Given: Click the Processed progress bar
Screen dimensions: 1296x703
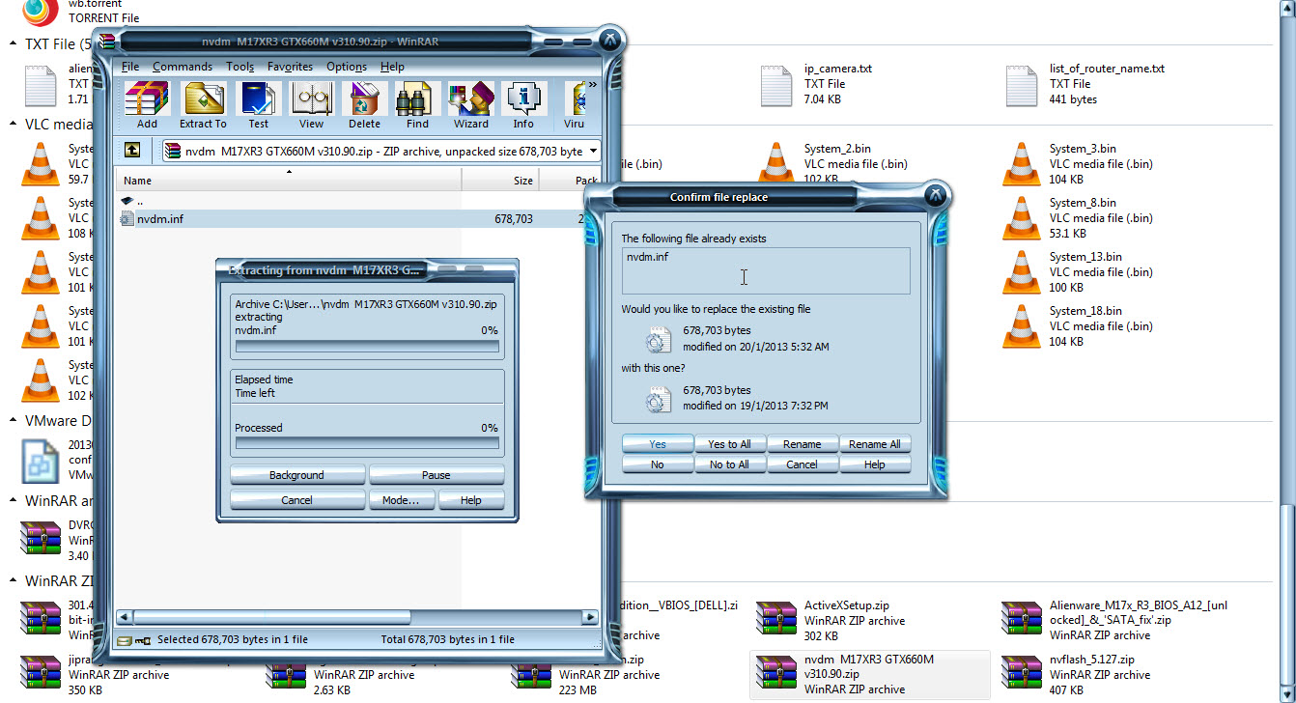Looking at the screenshot, I should 367,443.
